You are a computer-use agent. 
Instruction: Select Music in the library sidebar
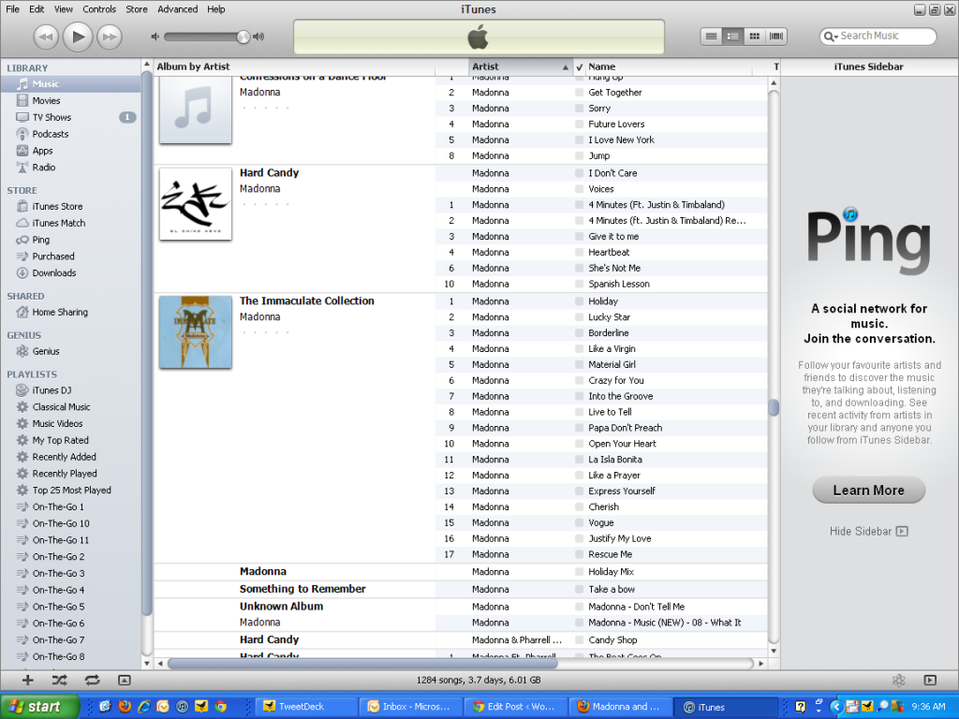[70, 83]
